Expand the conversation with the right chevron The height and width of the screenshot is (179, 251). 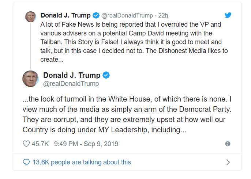228,162
